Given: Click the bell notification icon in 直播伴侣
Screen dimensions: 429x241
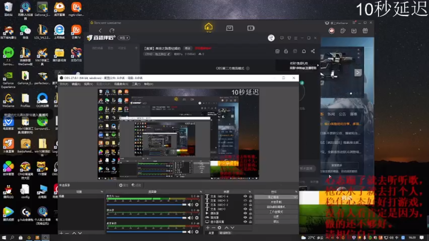Looking at the screenshot, I should [304, 51].
